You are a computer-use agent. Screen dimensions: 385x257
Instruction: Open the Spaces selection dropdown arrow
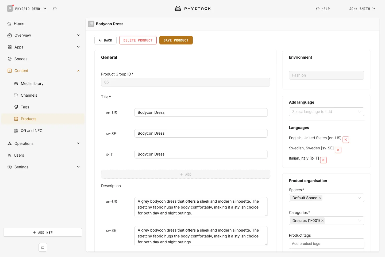[x=360, y=198]
